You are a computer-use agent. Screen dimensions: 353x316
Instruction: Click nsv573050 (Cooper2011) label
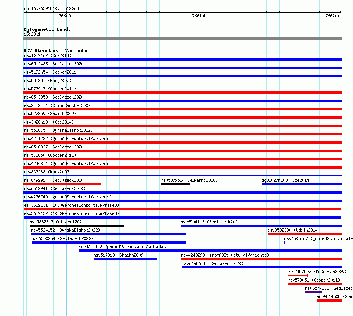click(x=50, y=155)
